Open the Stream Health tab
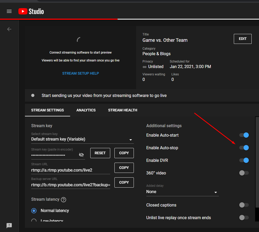Screen dimensions: 259x232 click(123, 110)
